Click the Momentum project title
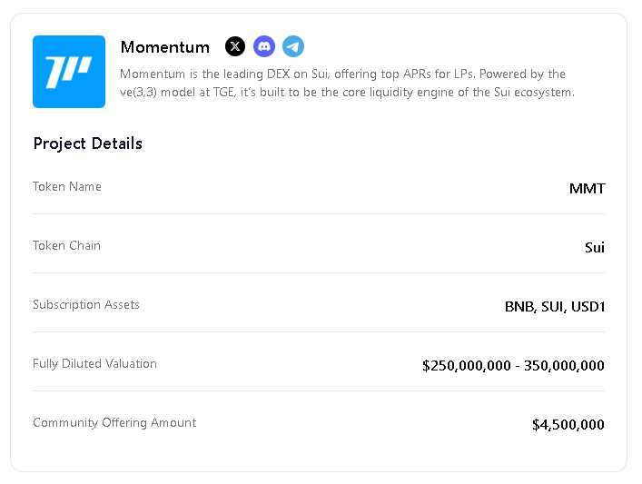Viewport: 642px width, 484px height. 165,47
